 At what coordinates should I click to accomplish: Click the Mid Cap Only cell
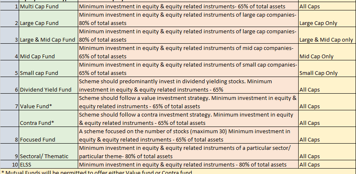tap(327, 52)
